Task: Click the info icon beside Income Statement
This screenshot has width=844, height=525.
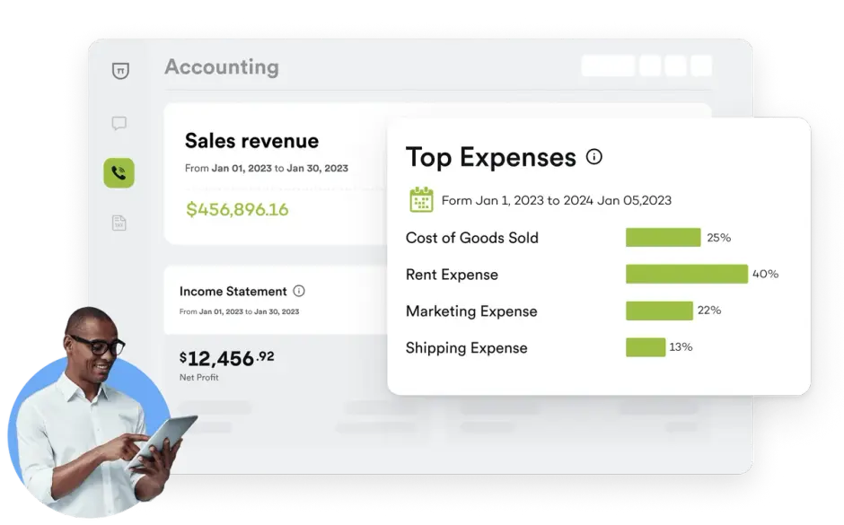Action: click(x=299, y=291)
